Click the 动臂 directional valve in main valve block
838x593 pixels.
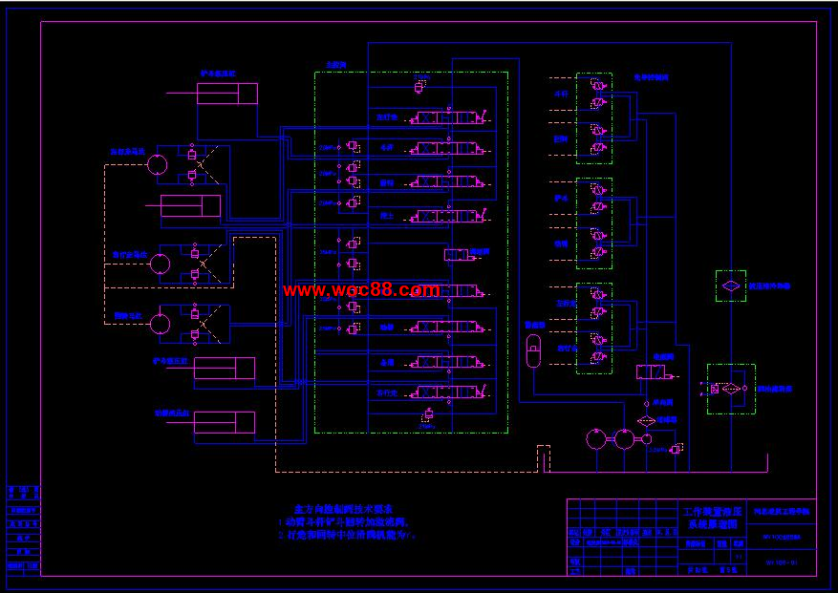447,327
